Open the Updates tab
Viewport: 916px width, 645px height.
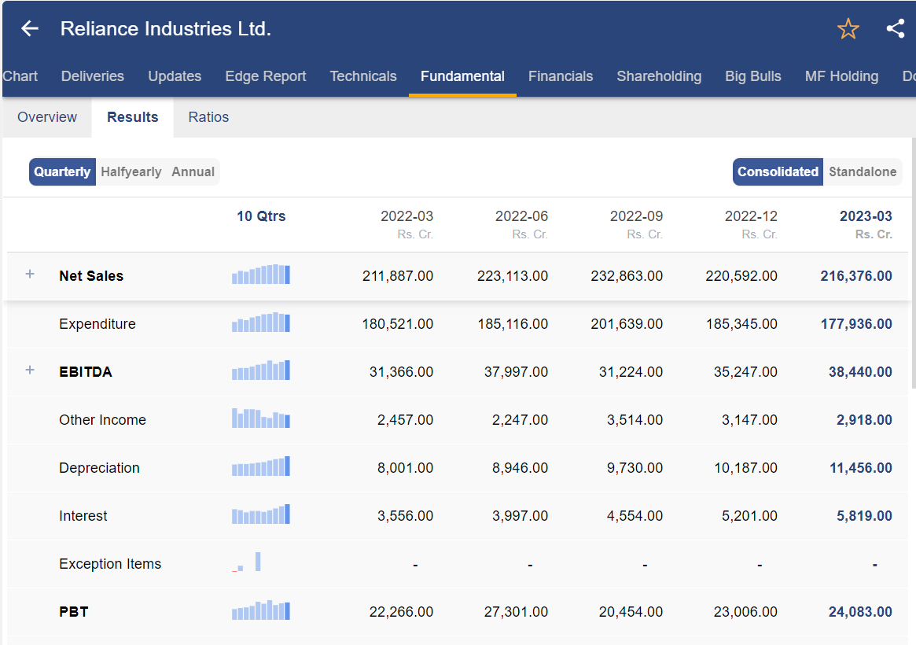pos(175,76)
